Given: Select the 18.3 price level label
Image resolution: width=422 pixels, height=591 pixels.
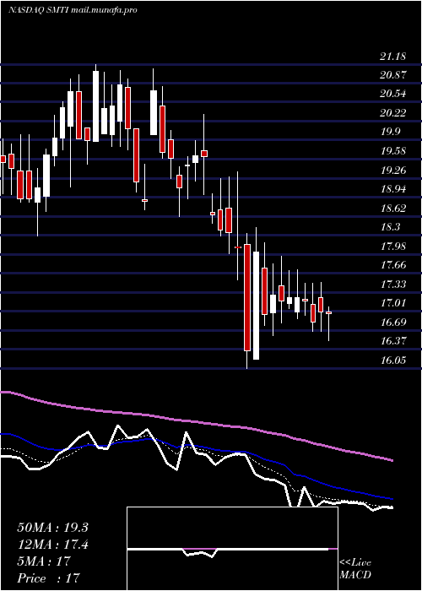Looking at the screenshot, I should coord(390,227).
